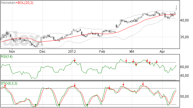Select the +BOL(20;2) indicator label
This screenshot has height=108, width=193.
[24, 3]
